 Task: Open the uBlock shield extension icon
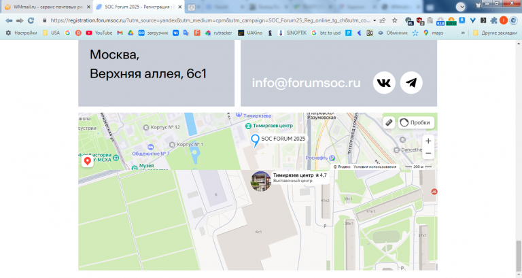click(x=420, y=21)
